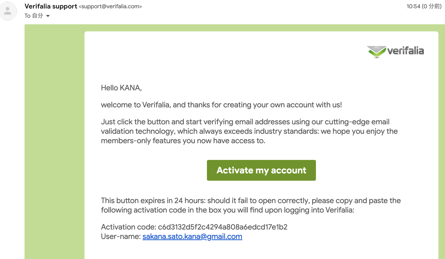Click the sender's profile avatar icon
Viewport: 445px width, 259px height.
pyautogui.click(x=8, y=11)
